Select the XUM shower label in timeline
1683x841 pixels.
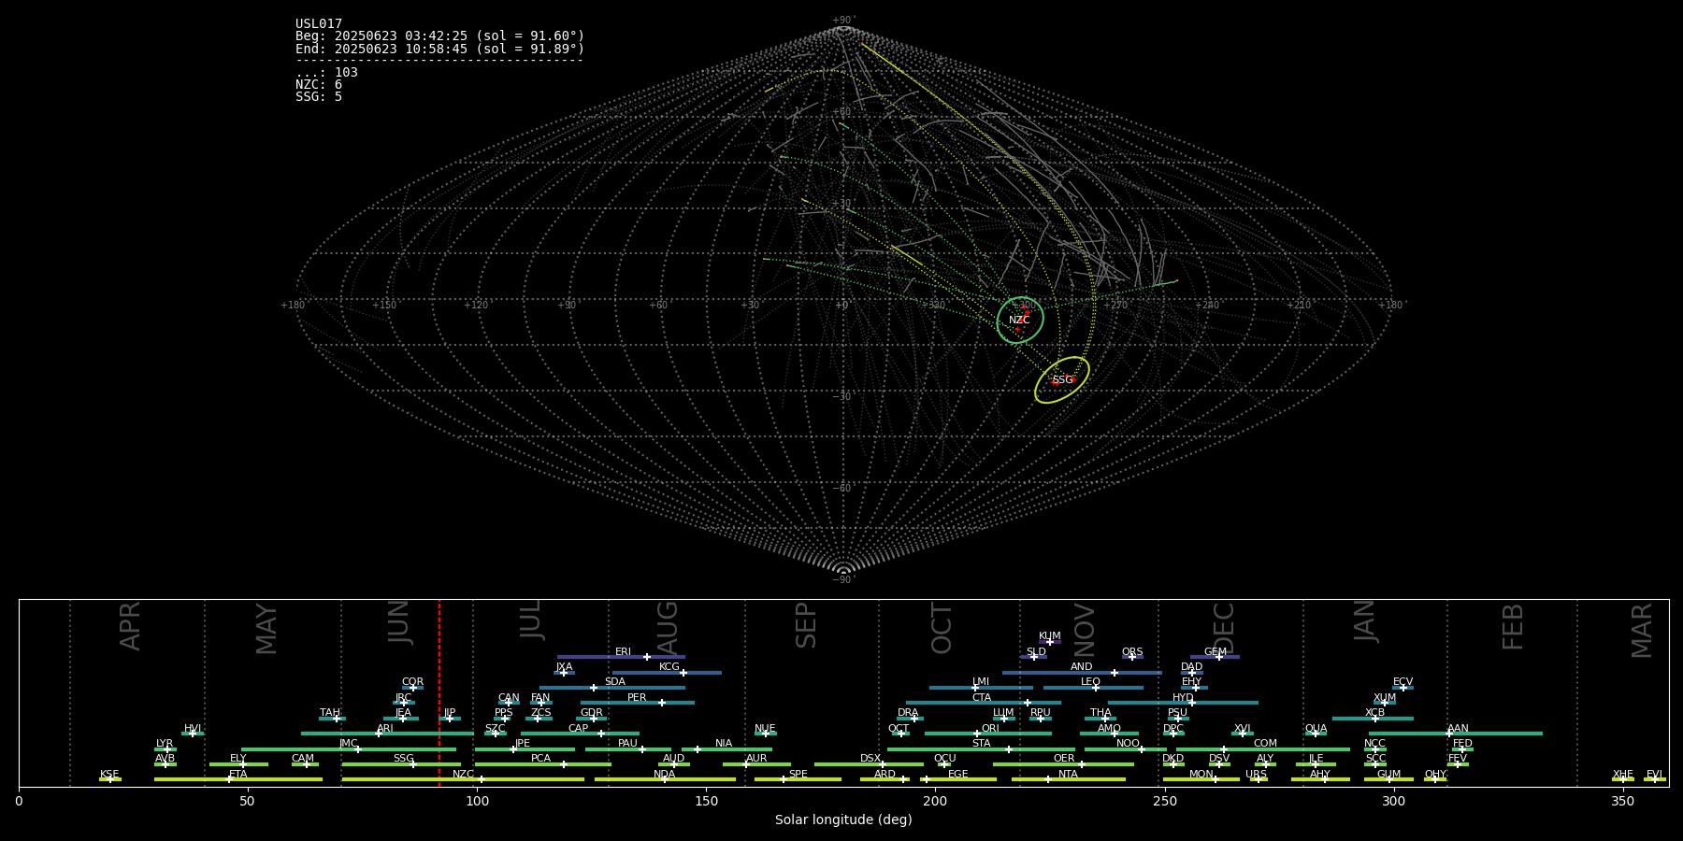tap(1385, 698)
